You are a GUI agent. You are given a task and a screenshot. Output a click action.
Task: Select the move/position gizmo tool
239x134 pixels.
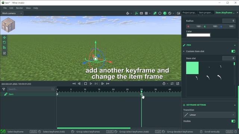[x=4, y=37]
